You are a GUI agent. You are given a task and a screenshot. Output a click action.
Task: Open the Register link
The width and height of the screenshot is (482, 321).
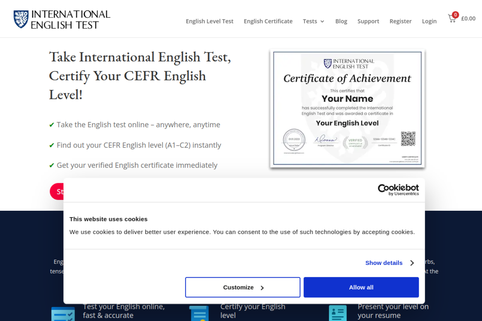pos(400,21)
